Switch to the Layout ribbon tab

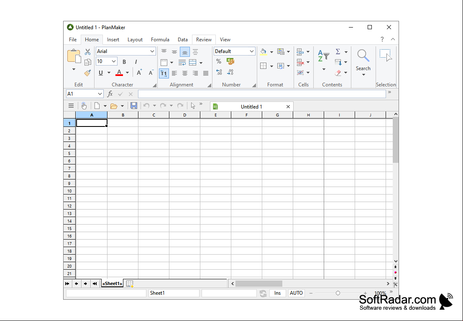(x=135, y=40)
